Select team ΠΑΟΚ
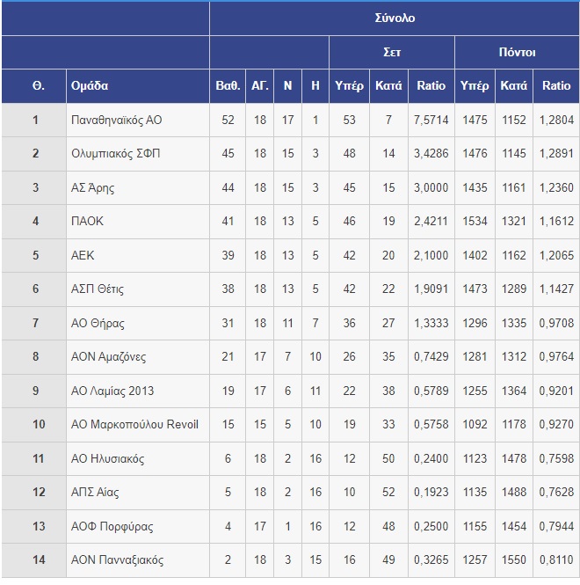Viewport: 580px width, 585px height. (x=87, y=221)
